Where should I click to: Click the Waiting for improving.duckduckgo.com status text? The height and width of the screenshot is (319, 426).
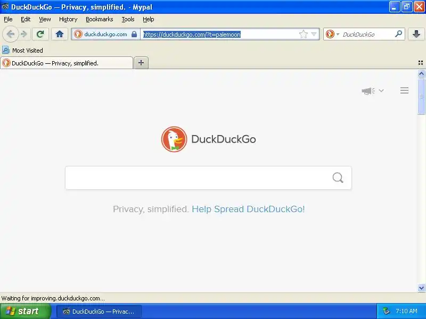pos(53,298)
